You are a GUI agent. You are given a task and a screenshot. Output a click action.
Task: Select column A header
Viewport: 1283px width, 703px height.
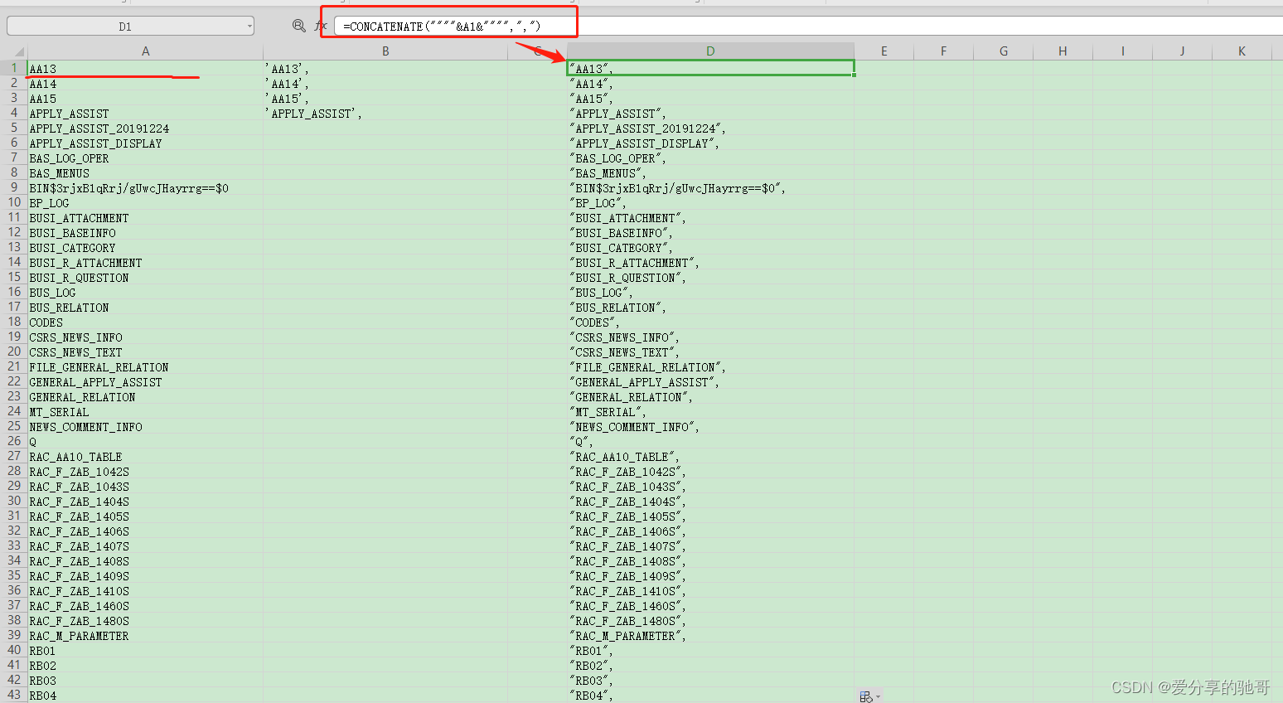click(146, 51)
